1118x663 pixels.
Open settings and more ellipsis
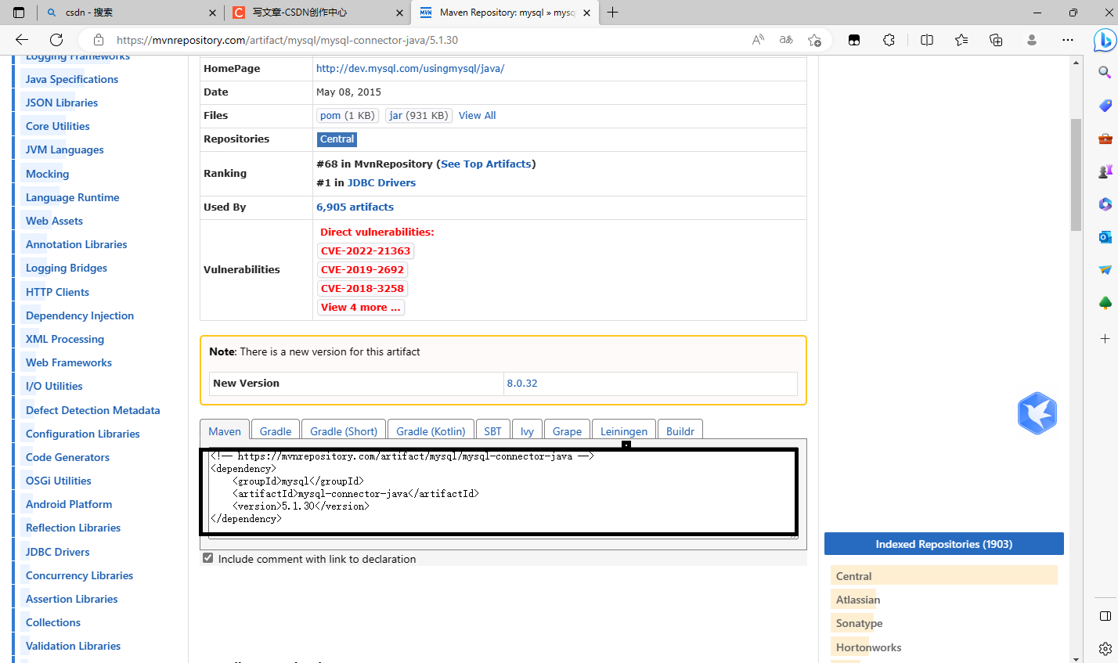(1068, 40)
